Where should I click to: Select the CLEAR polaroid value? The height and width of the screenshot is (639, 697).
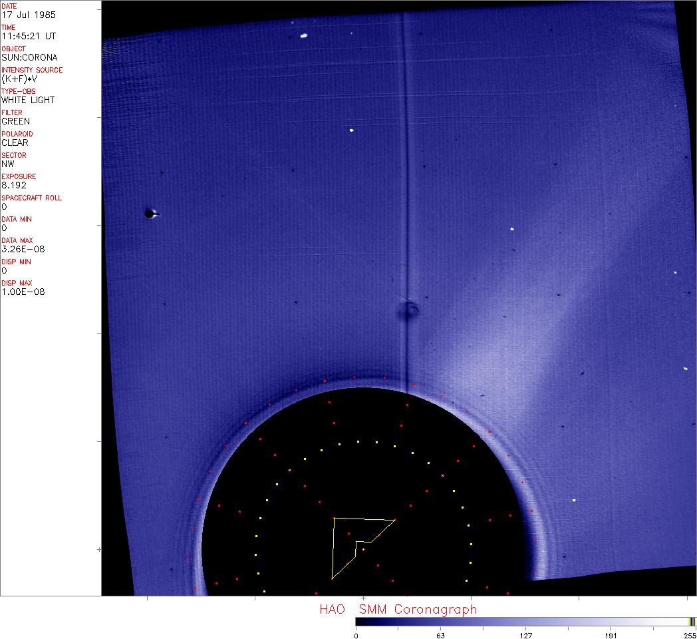pos(15,142)
